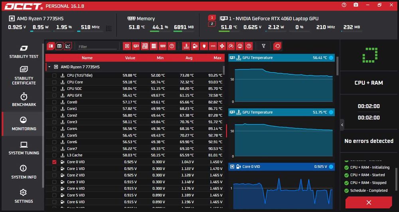Reset Min/Avg/Max values with refresh icon
399x212 pixels.
point(277,46)
